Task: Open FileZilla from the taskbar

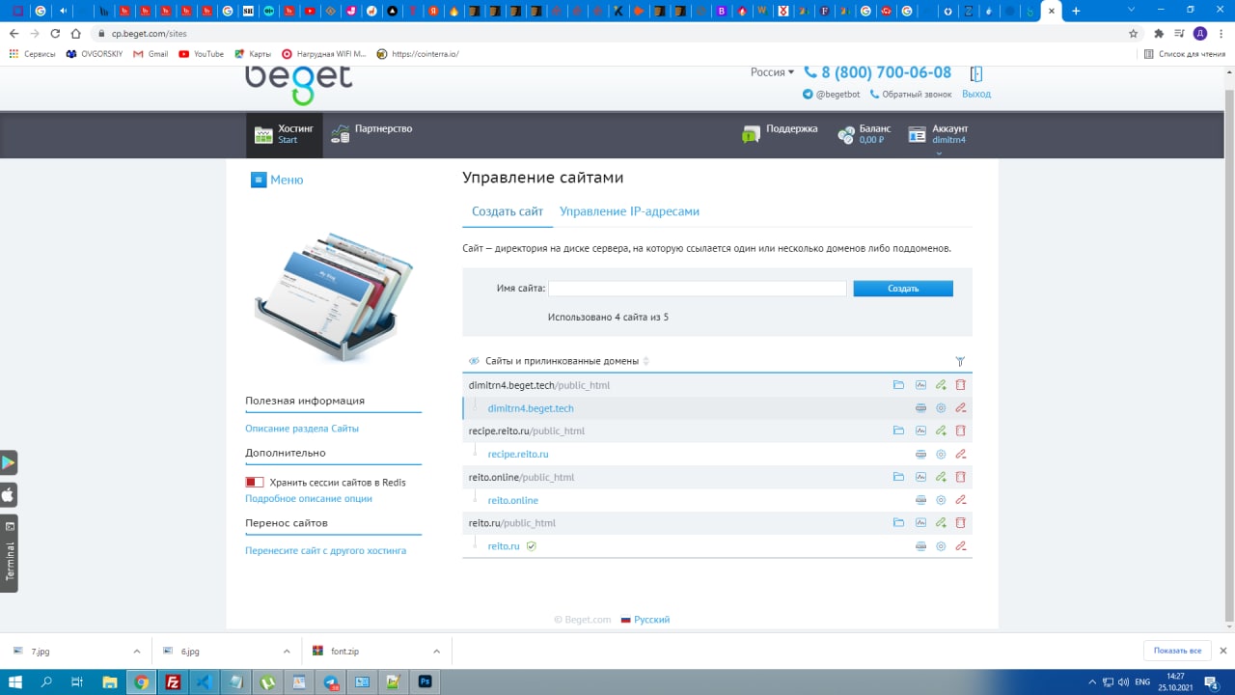Action: pos(173,681)
